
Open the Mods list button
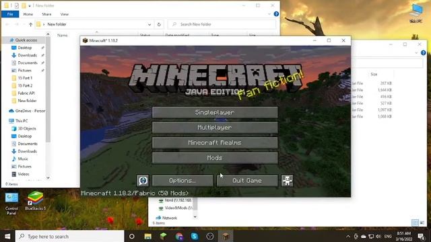point(215,158)
